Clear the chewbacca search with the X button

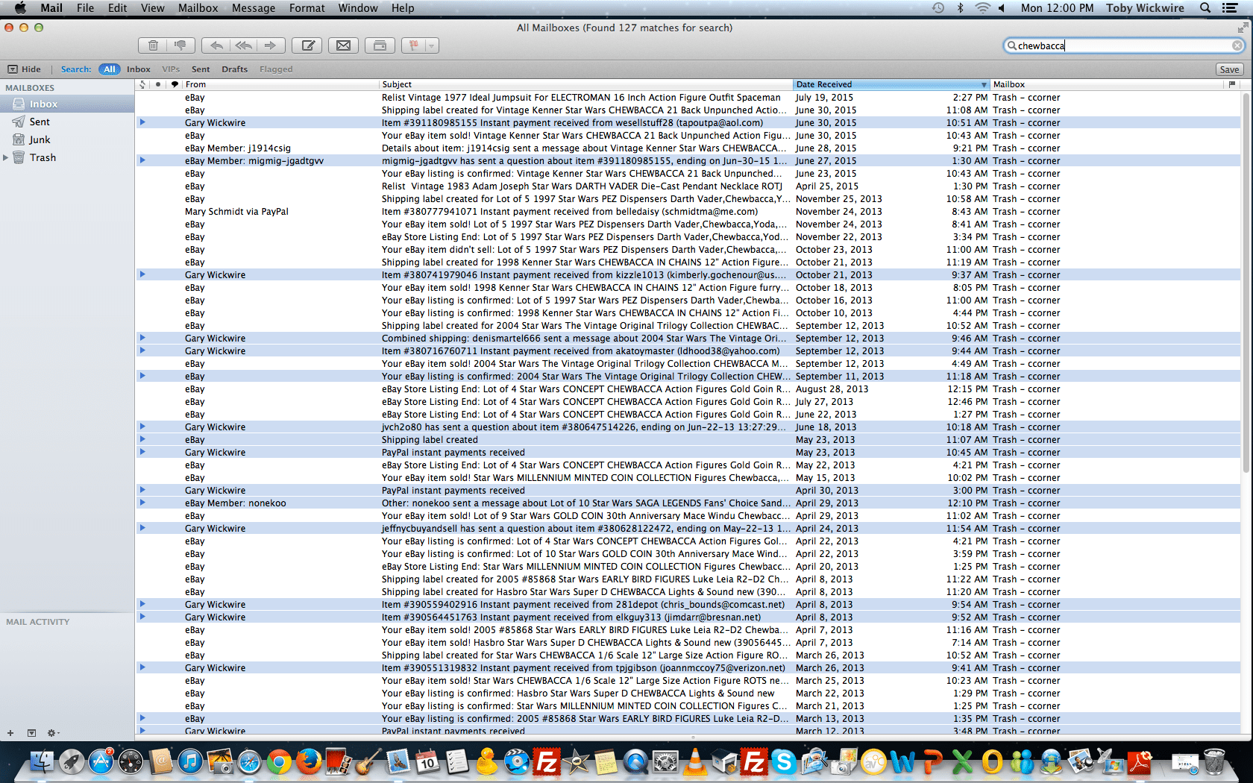tap(1237, 45)
